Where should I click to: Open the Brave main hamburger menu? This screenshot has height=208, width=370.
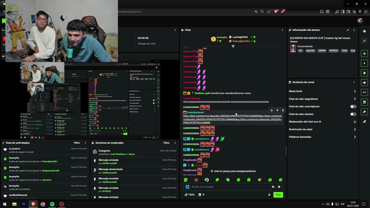(366, 12)
